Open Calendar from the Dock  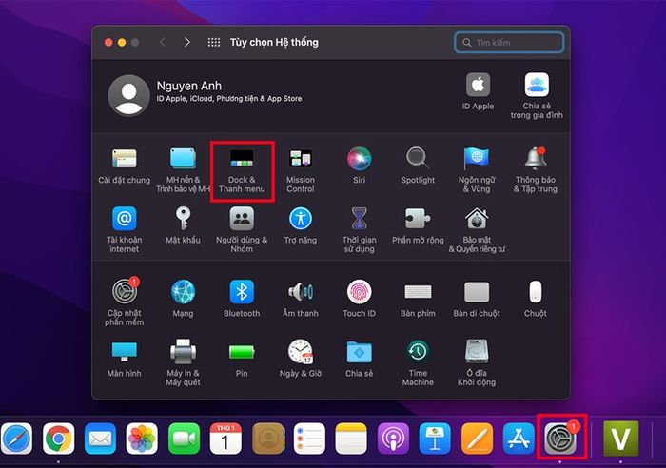click(225, 439)
